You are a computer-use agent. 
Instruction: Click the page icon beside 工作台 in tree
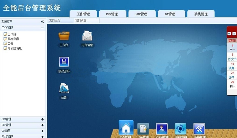pos(5,34)
